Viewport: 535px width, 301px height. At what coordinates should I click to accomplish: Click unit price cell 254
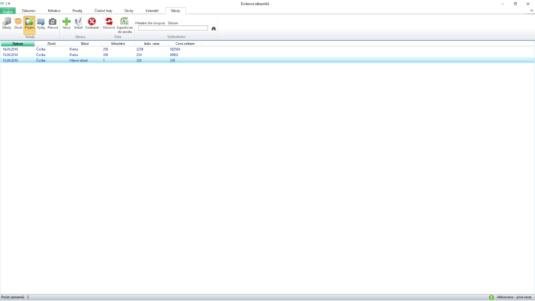[139, 55]
